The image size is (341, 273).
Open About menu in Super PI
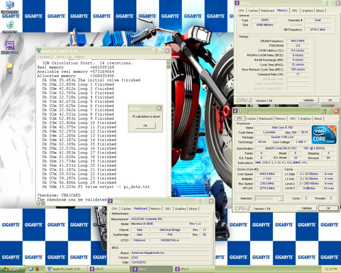pyautogui.click(x=64, y=57)
